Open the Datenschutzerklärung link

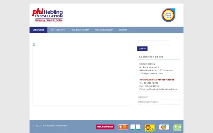pyautogui.click(x=148, y=102)
